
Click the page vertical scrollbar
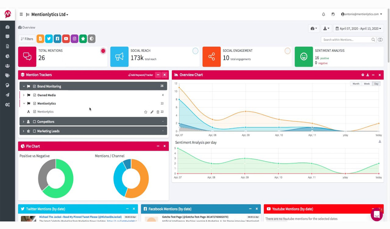coord(388,36)
